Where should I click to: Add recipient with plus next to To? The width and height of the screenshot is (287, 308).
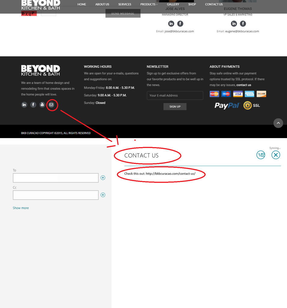tap(103, 178)
